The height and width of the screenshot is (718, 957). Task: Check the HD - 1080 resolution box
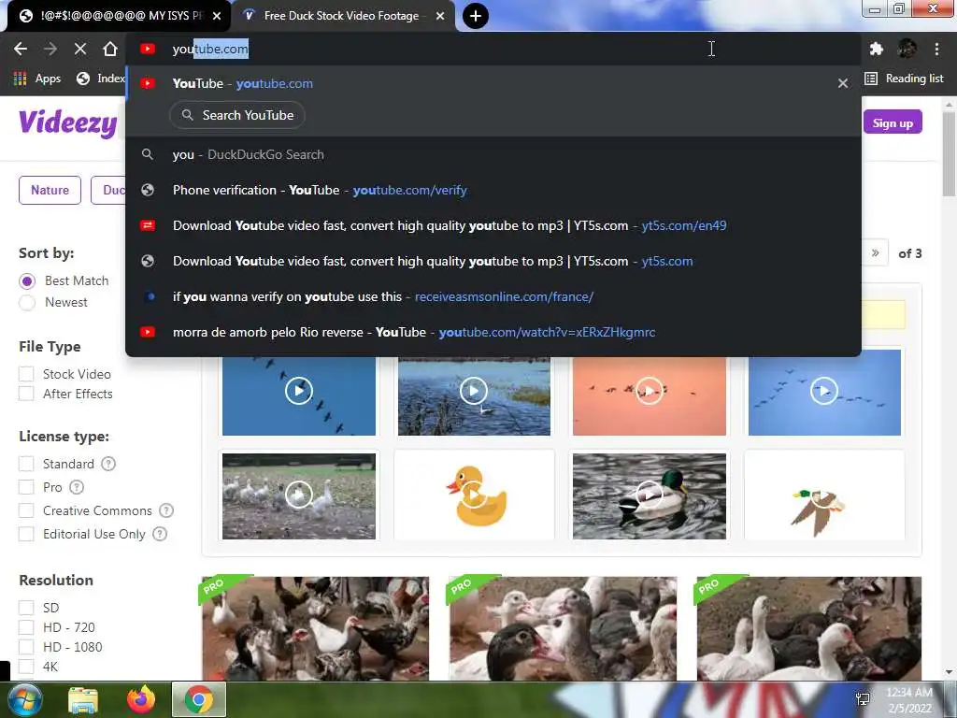pos(26,647)
